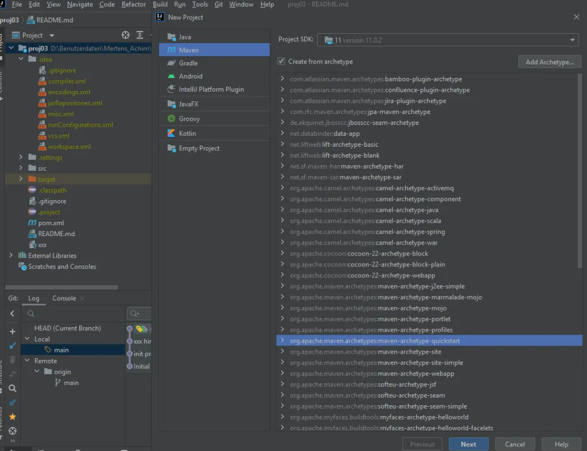Select the Kotlin logo icon
This screenshot has height=451, width=587.
tap(172, 133)
